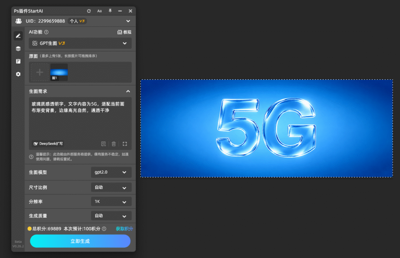Screen dimensions: 400x258
Task: Expand the UID account dropdown chevron
Action: (x=128, y=21)
